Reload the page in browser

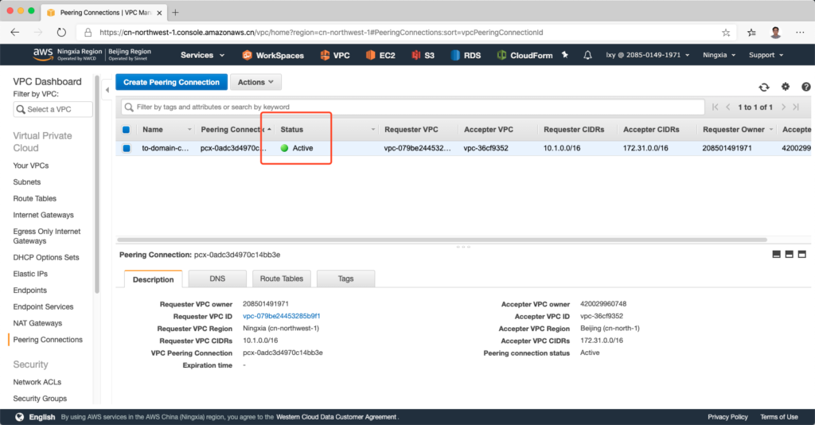coord(61,33)
